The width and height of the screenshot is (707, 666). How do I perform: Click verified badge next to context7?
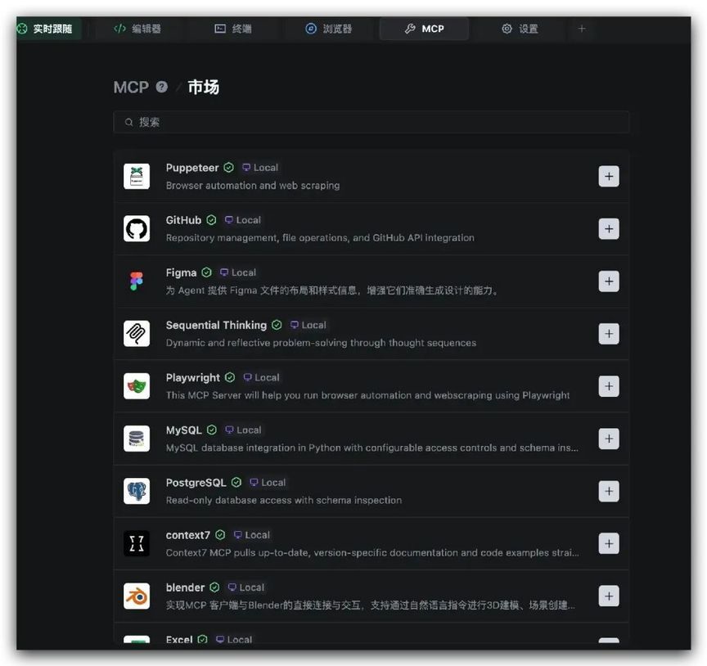tap(220, 535)
